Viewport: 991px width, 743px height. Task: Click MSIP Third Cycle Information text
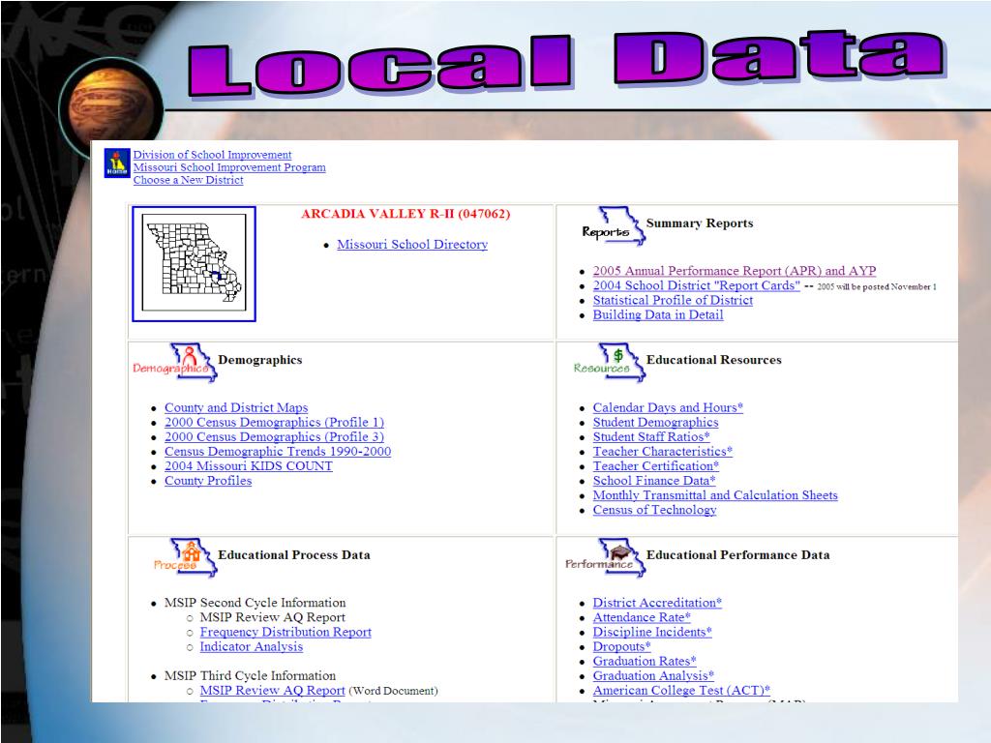250,676
